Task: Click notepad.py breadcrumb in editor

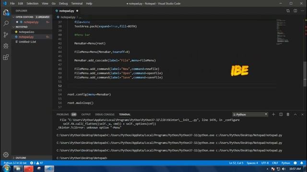Action: [x=68, y=17]
